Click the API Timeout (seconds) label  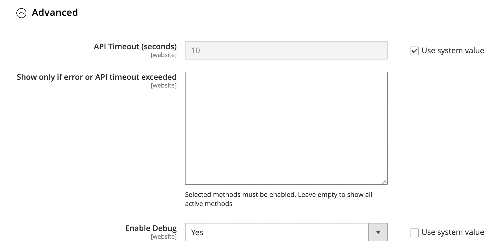pos(135,47)
